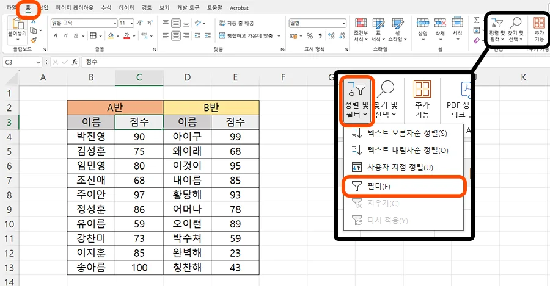Click the 추가 기능 button in ribbon

point(540,29)
